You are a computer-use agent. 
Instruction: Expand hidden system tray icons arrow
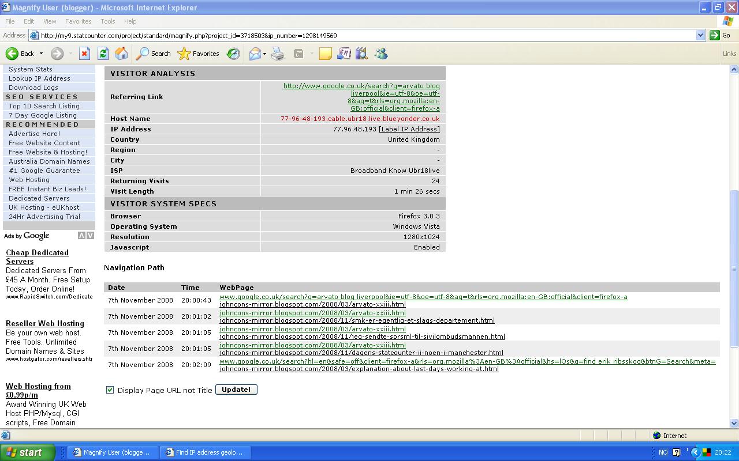(695, 452)
